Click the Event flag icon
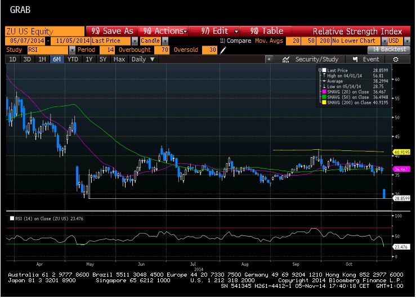The image size is (416, 298). click(355, 59)
